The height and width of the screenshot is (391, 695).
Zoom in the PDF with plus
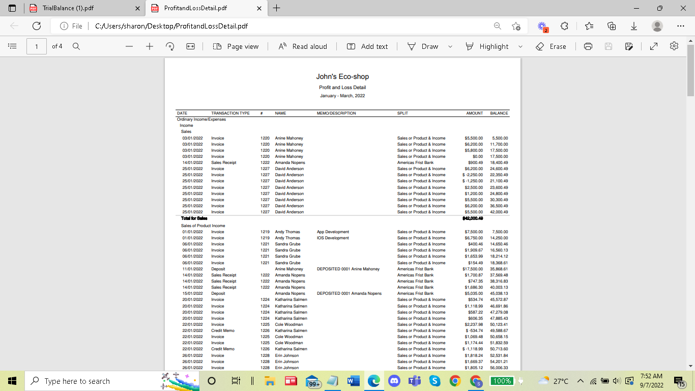150,46
